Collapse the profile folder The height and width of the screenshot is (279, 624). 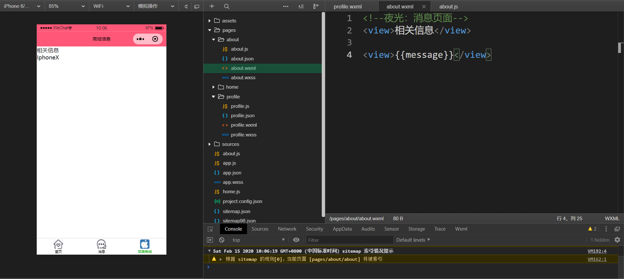tap(214, 97)
